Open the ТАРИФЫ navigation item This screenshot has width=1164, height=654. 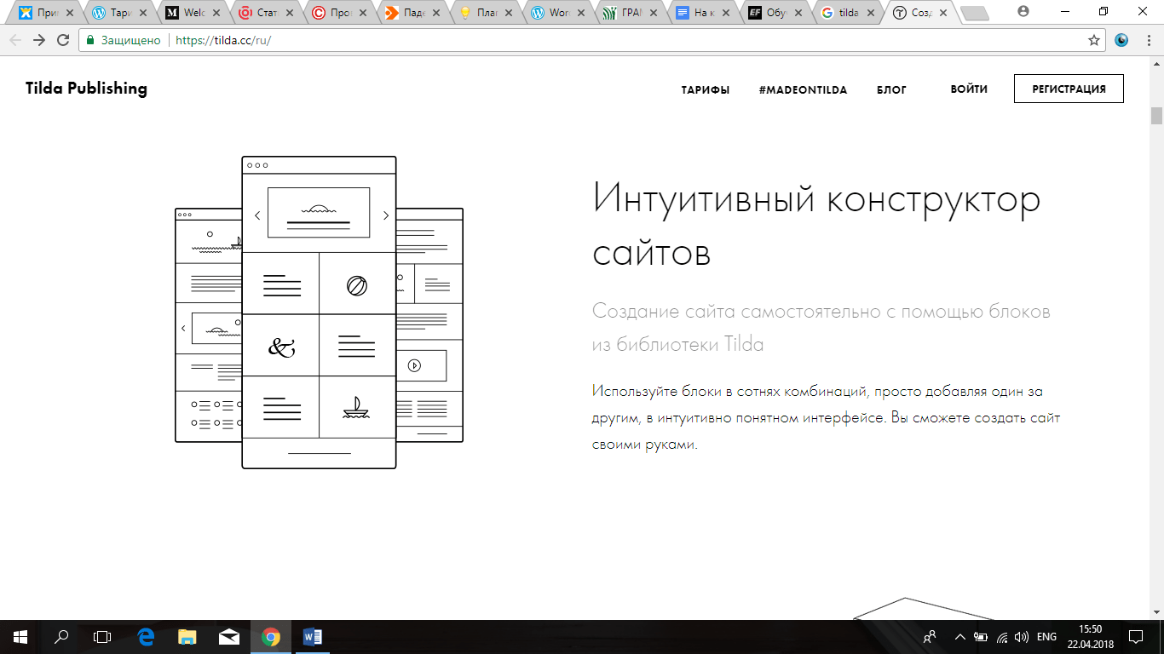(x=706, y=89)
